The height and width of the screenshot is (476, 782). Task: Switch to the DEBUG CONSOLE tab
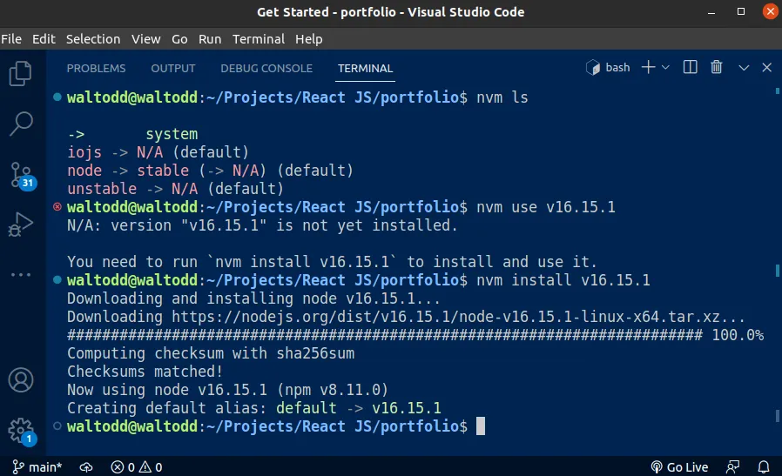tap(266, 68)
